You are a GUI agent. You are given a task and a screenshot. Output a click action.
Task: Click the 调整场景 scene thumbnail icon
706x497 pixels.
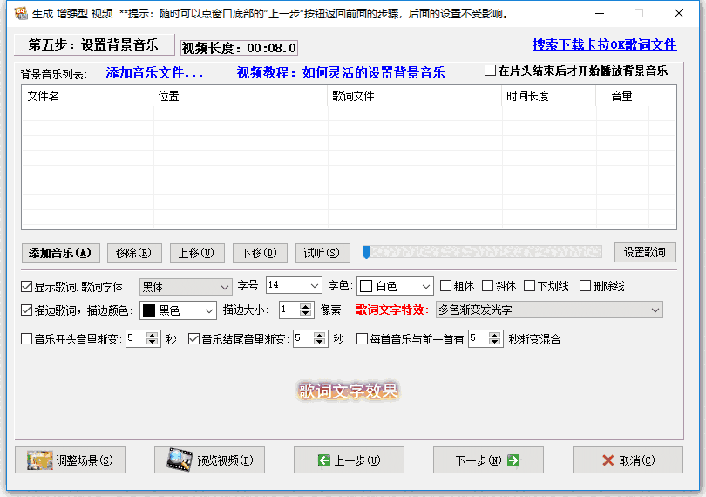[39, 460]
